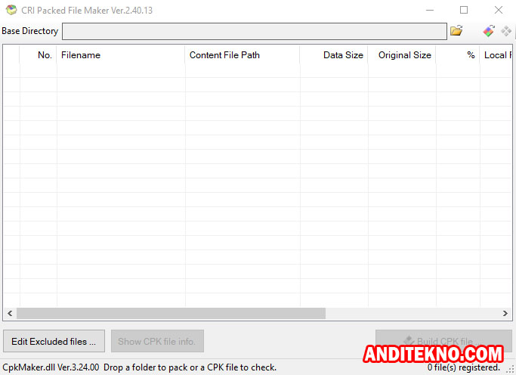Image resolution: width=516 pixels, height=375 pixels.
Task: Click the Original Size column header
Action: pos(402,55)
